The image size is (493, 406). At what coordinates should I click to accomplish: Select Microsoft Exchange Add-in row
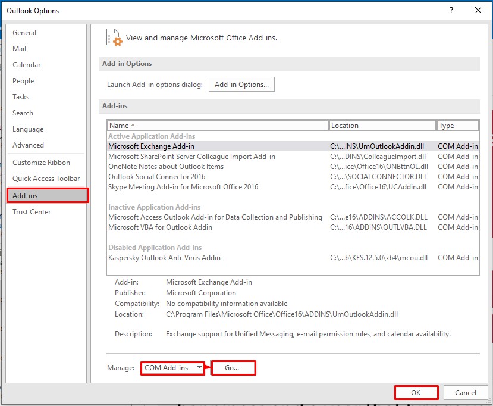coord(151,146)
